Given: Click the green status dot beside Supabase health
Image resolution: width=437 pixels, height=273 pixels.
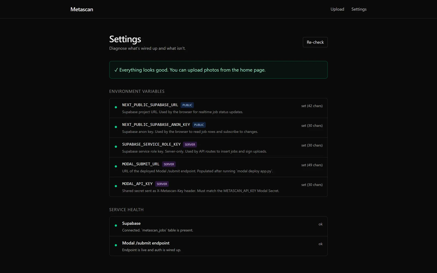Looking at the screenshot, I should (x=116, y=225).
